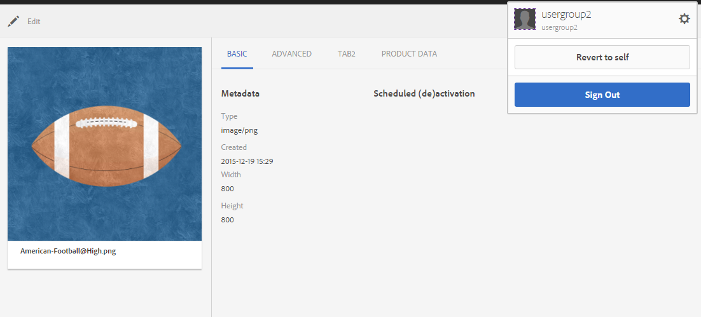This screenshot has width=701, height=317.
Task: Click the American football image preview
Action: tap(104, 144)
